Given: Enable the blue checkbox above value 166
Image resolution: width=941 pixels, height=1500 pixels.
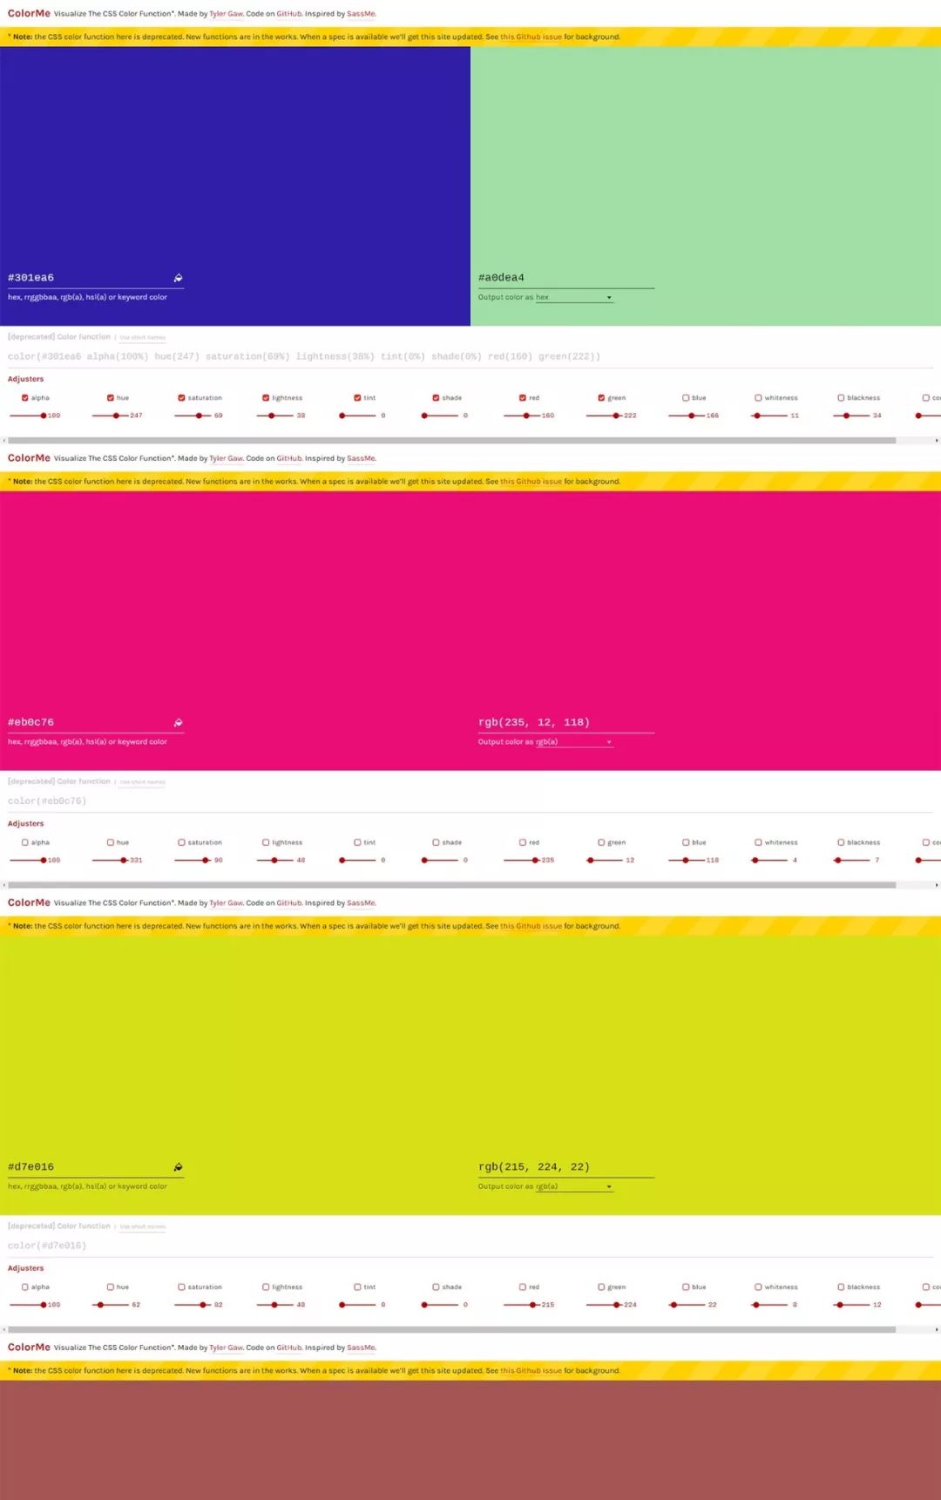Looking at the screenshot, I should 686,398.
